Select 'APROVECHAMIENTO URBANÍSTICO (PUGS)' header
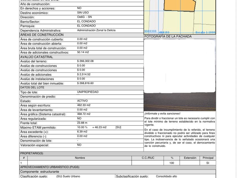The image size is (237, 178). (x=50, y=167)
